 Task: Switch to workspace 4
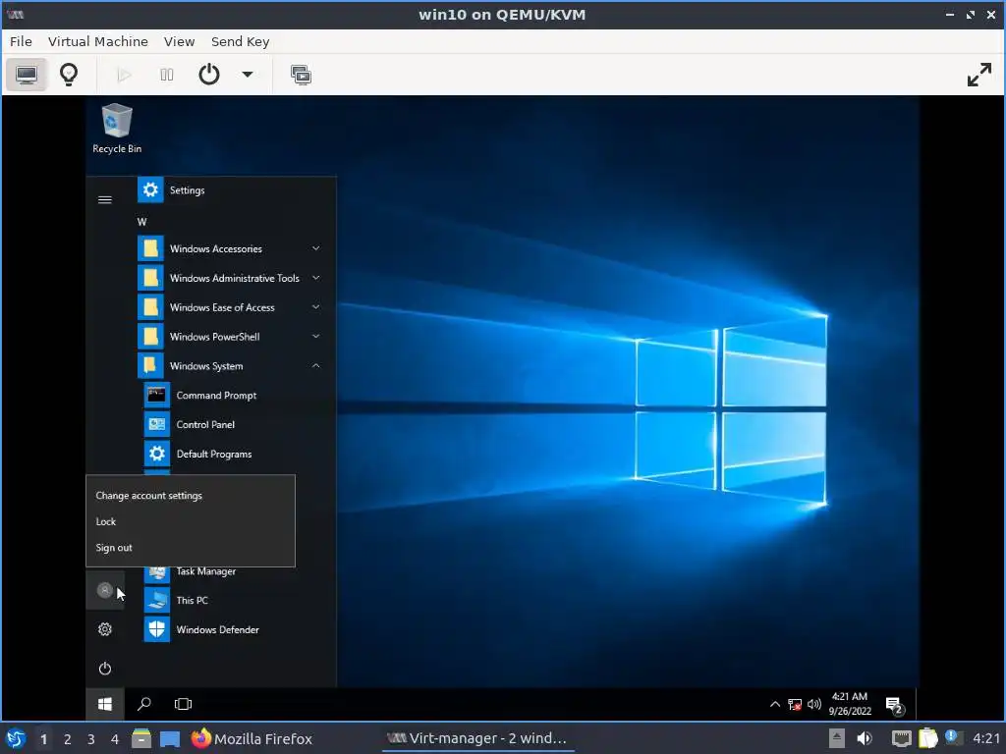[x=115, y=739]
